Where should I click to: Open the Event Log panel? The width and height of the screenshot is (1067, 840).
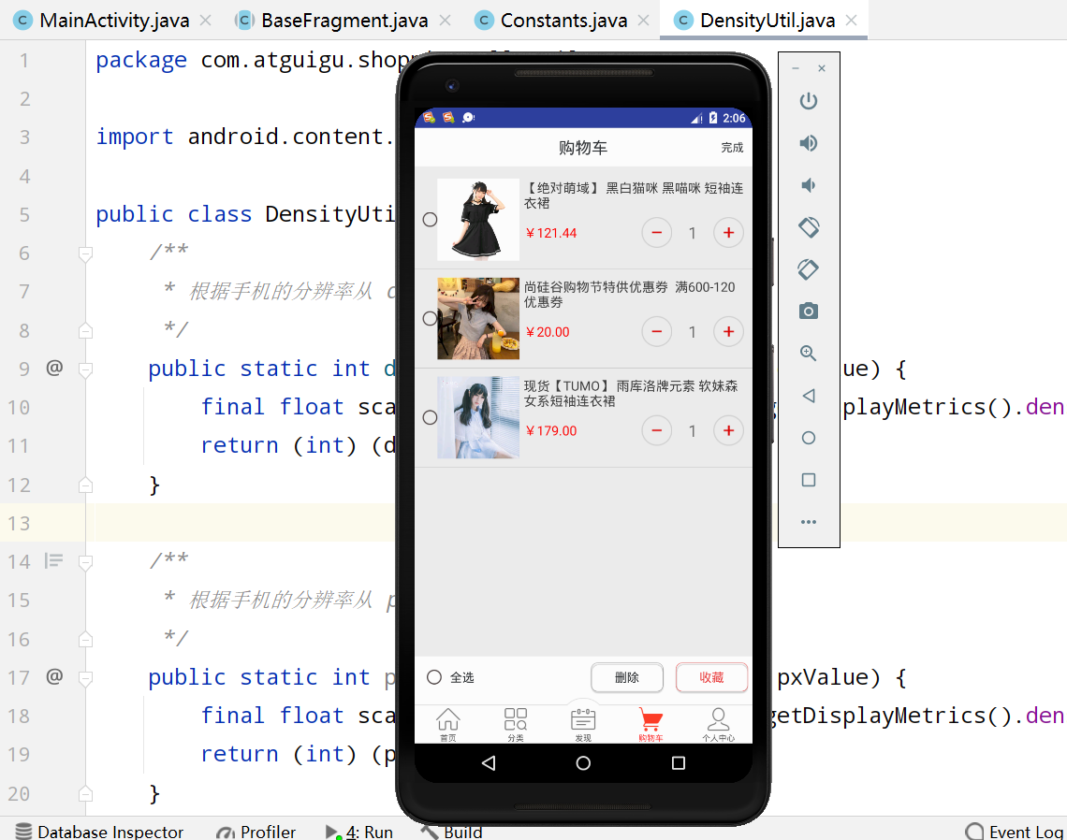1015,832
